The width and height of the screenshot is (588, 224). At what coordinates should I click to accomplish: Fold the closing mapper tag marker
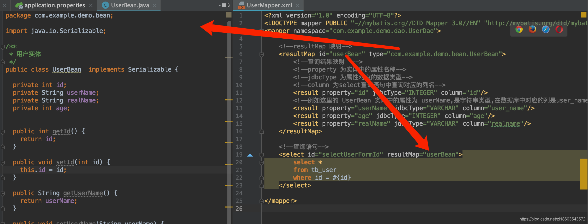coord(262,201)
